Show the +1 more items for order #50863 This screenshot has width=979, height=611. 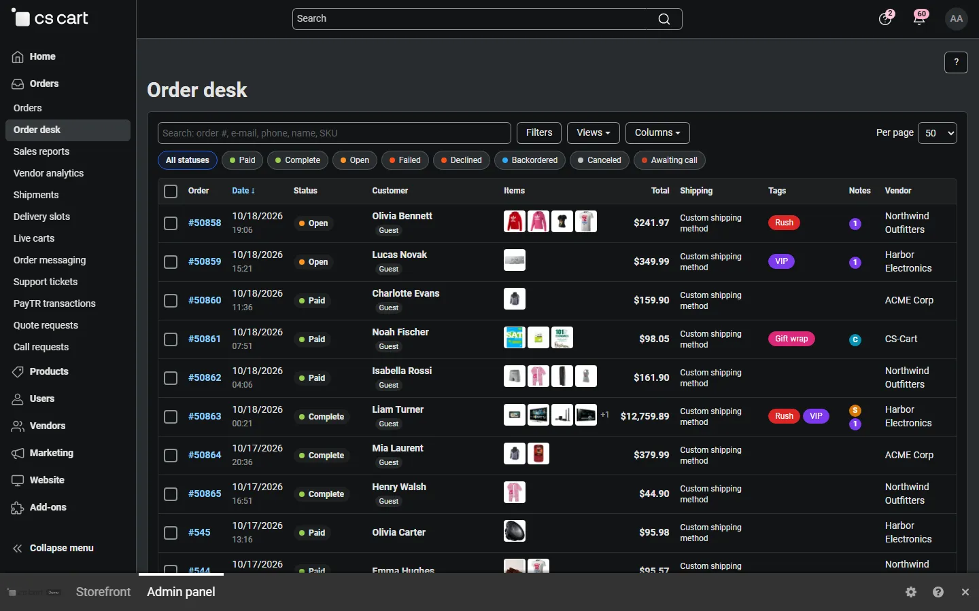click(x=604, y=415)
